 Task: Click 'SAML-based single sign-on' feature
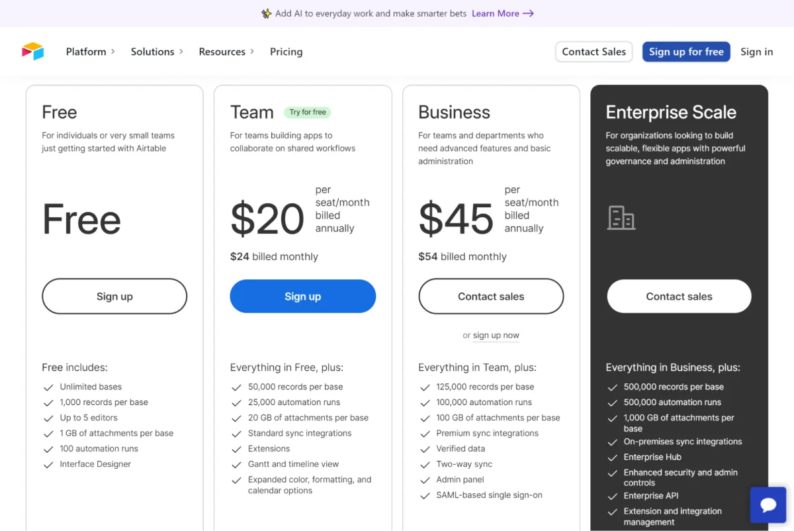(x=490, y=495)
